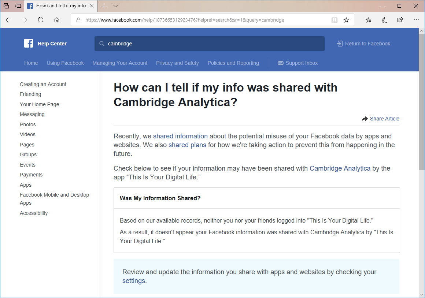Select Videos in sidebar
The height and width of the screenshot is (298, 425).
(x=27, y=134)
